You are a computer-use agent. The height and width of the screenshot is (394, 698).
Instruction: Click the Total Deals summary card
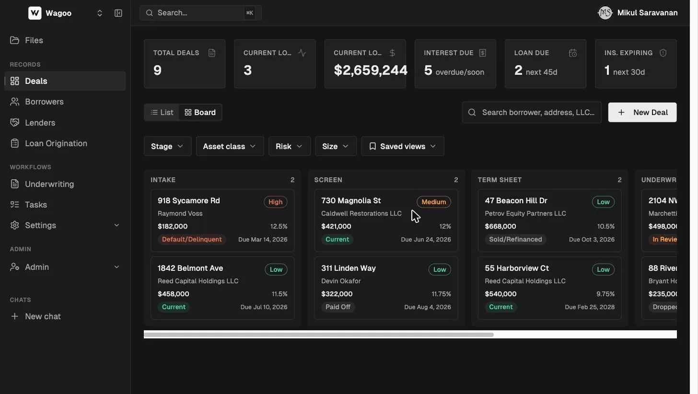point(185,64)
